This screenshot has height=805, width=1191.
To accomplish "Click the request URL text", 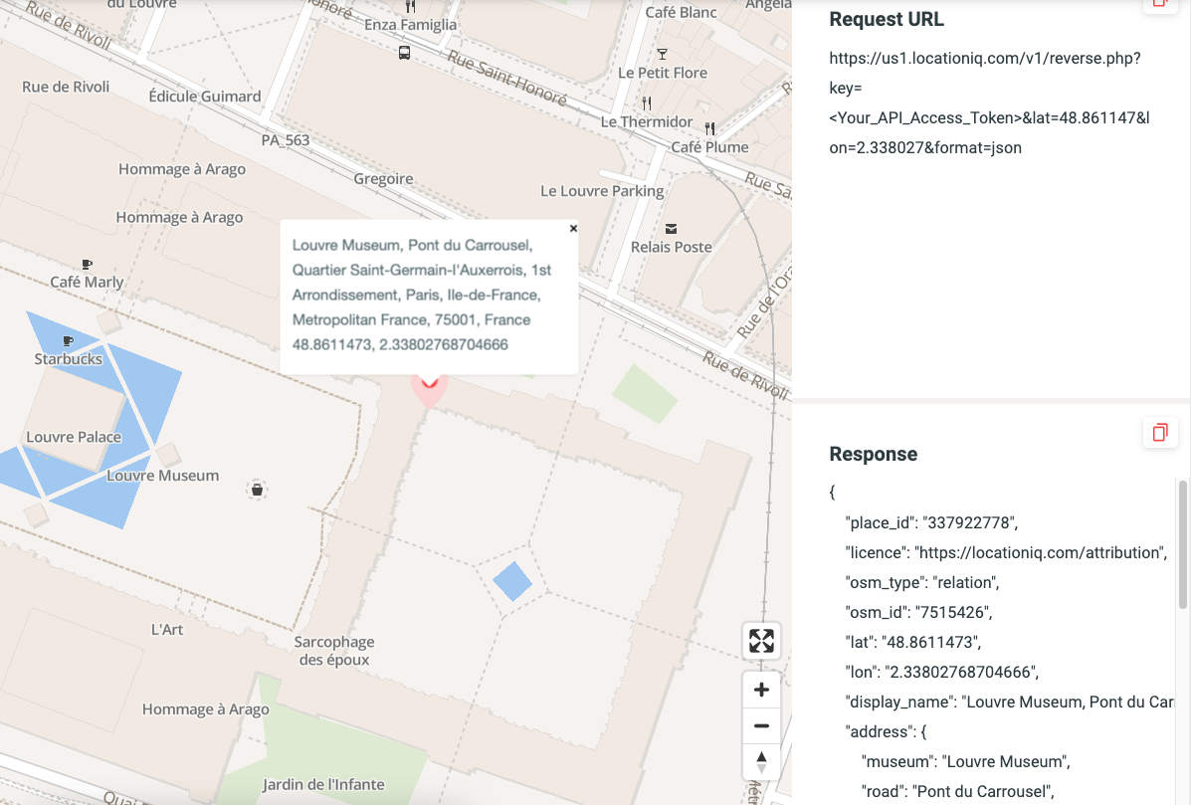I will 989,102.
